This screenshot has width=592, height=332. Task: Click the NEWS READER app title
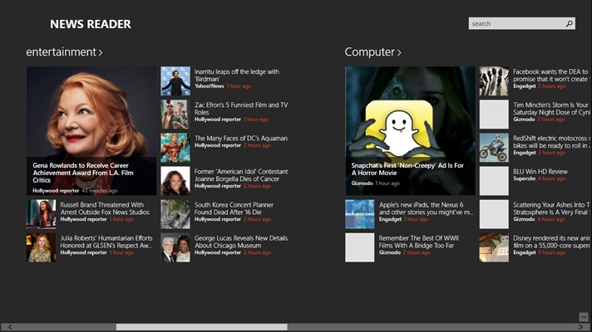(x=91, y=24)
